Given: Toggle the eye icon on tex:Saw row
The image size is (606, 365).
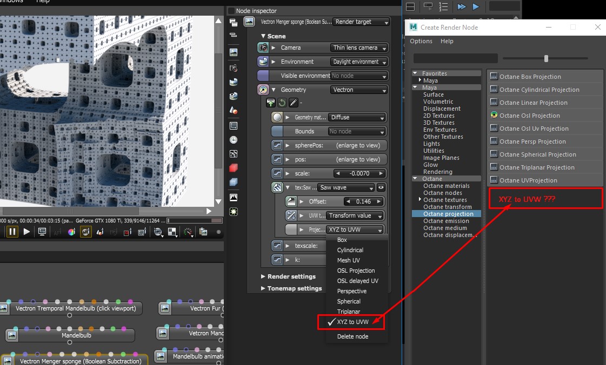Looking at the screenshot, I should click(x=381, y=187).
